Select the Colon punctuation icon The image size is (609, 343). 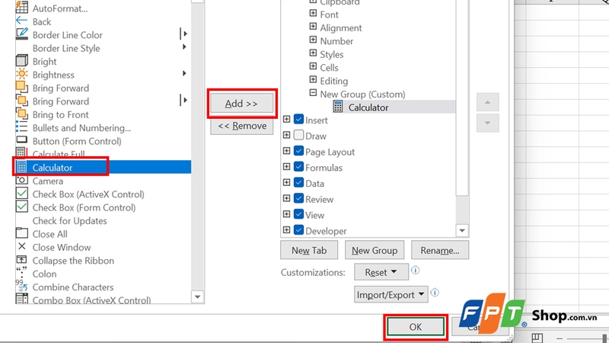click(x=22, y=273)
